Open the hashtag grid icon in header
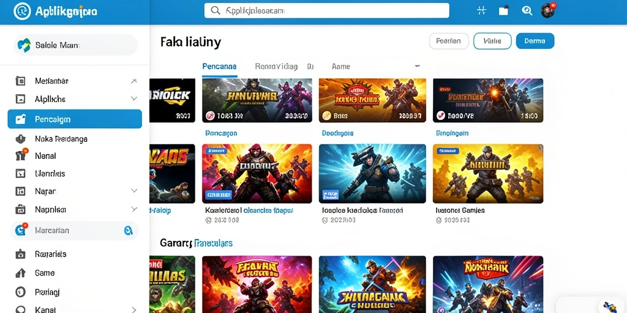Image resolution: width=627 pixels, height=313 pixels. [481, 11]
